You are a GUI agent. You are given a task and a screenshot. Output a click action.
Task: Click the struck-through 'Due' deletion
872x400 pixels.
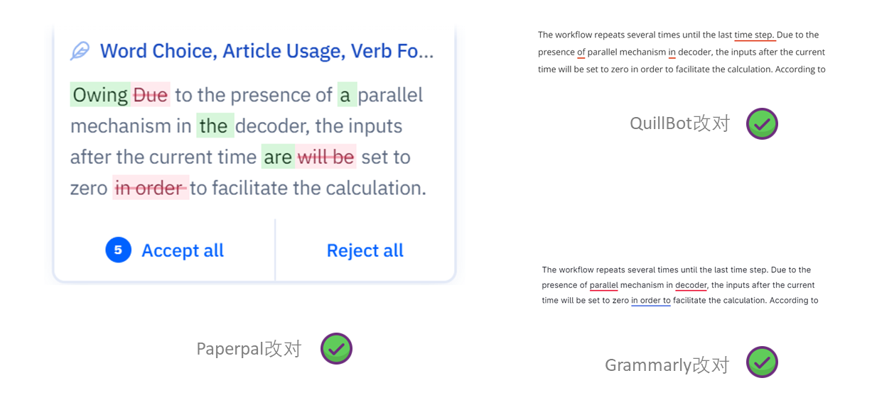[x=151, y=95]
